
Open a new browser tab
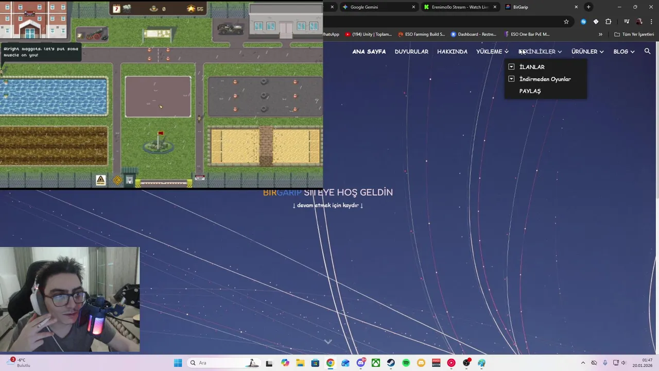pyautogui.click(x=588, y=7)
